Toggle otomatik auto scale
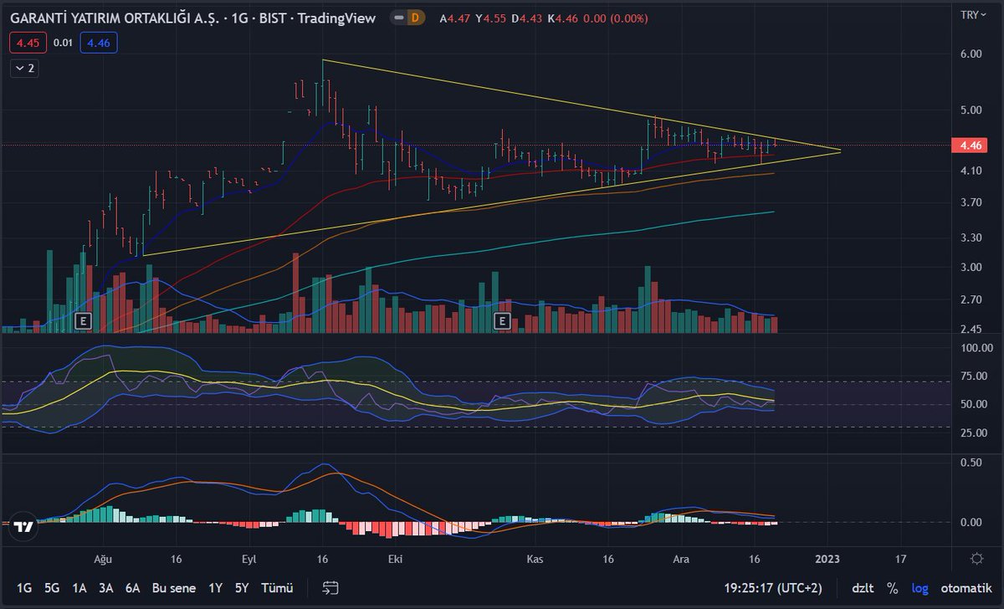Viewport: 1004px width, 609px height. point(966,588)
